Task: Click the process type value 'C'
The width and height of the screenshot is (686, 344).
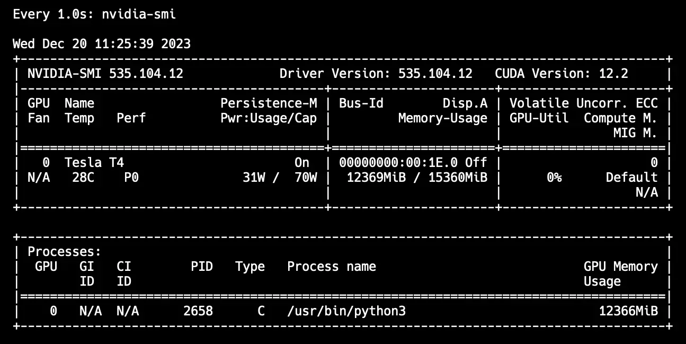Action: (261, 311)
